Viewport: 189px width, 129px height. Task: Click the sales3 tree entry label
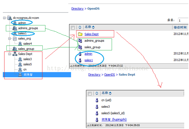pyautogui.click(x=27, y=59)
